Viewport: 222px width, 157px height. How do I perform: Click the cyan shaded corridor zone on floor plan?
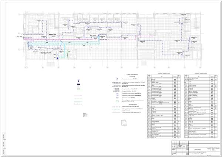coord(64,43)
